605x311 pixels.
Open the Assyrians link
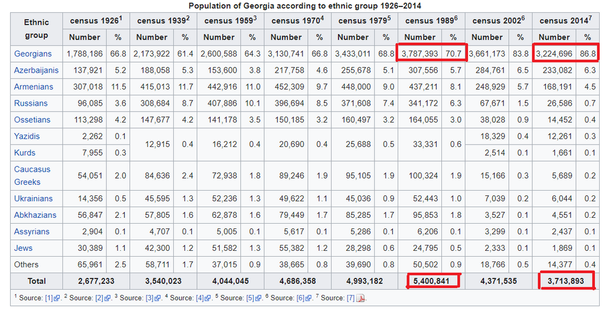coord(32,231)
